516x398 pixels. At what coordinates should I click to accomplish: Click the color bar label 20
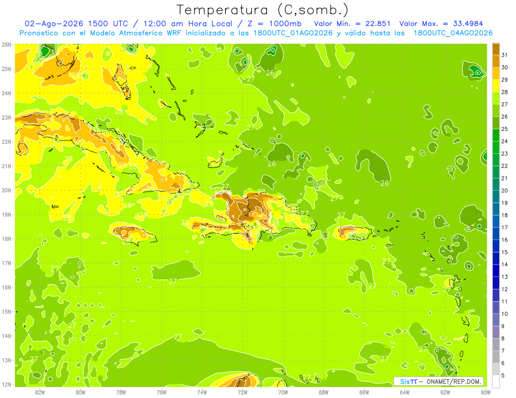coord(505,191)
